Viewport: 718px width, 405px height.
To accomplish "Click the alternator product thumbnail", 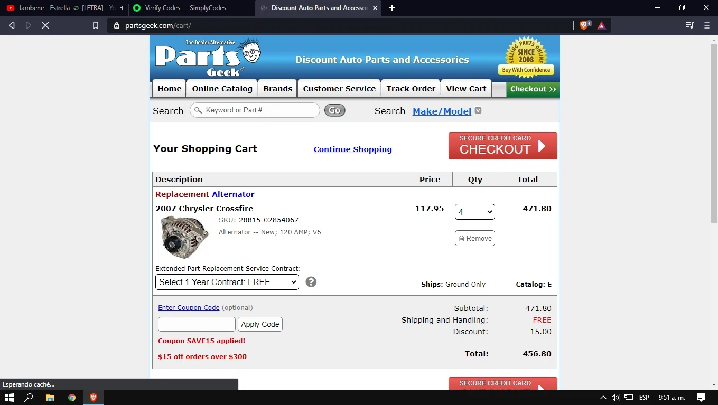I will [184, 237].
